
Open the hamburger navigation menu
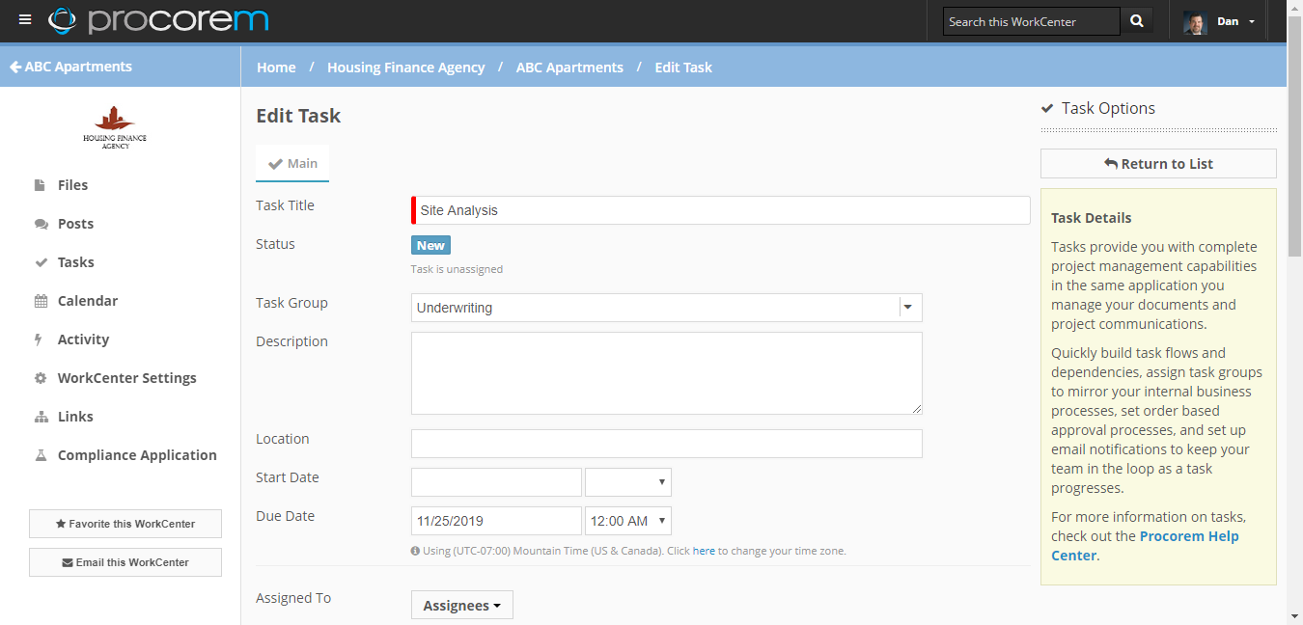(x=25, y=18)
